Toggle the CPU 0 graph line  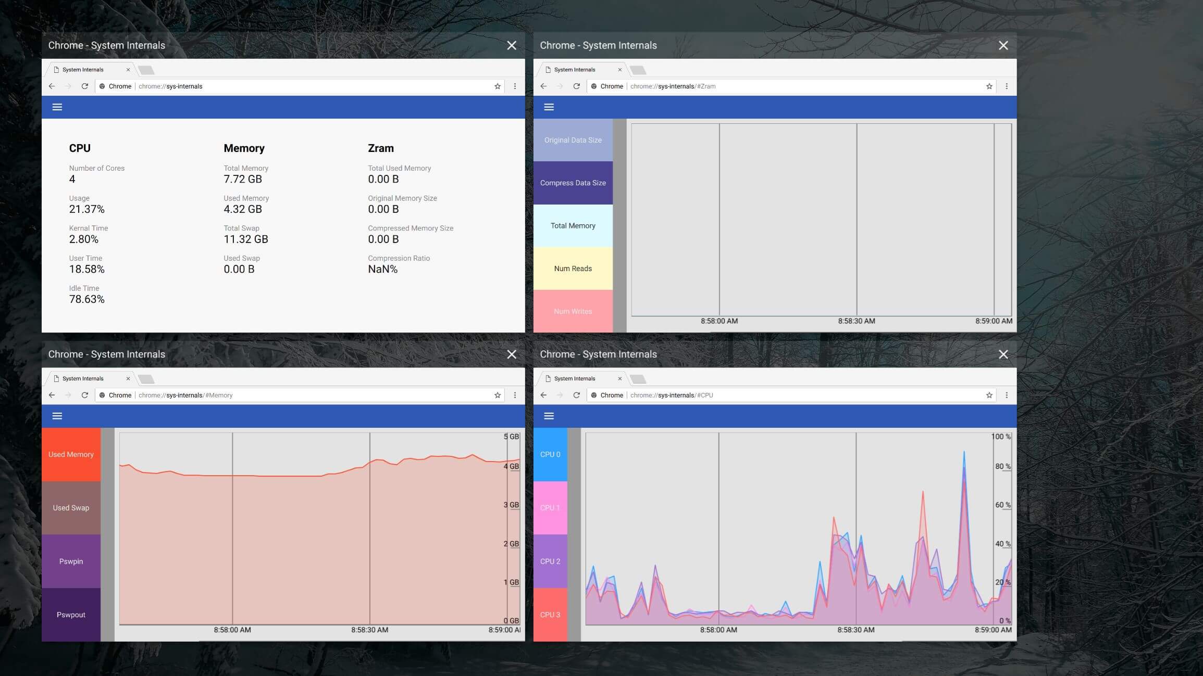(x=550, y=454)
